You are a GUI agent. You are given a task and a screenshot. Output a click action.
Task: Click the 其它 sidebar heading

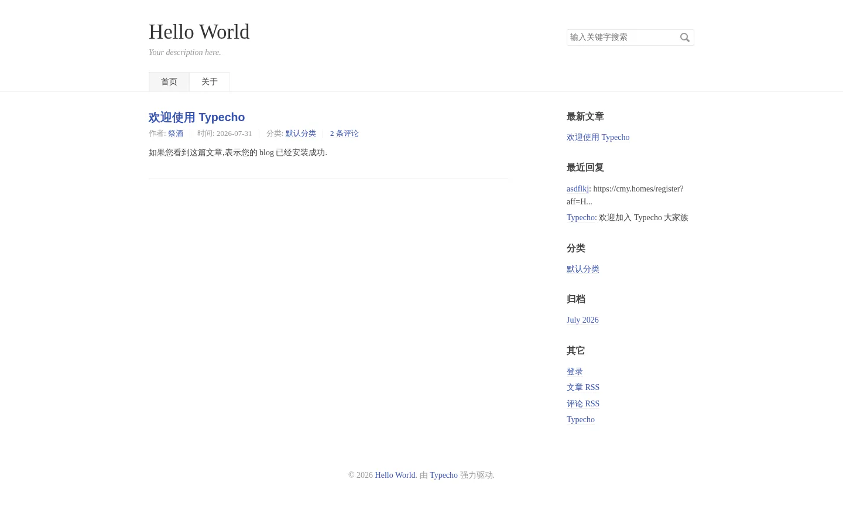[x=576, y=351]
